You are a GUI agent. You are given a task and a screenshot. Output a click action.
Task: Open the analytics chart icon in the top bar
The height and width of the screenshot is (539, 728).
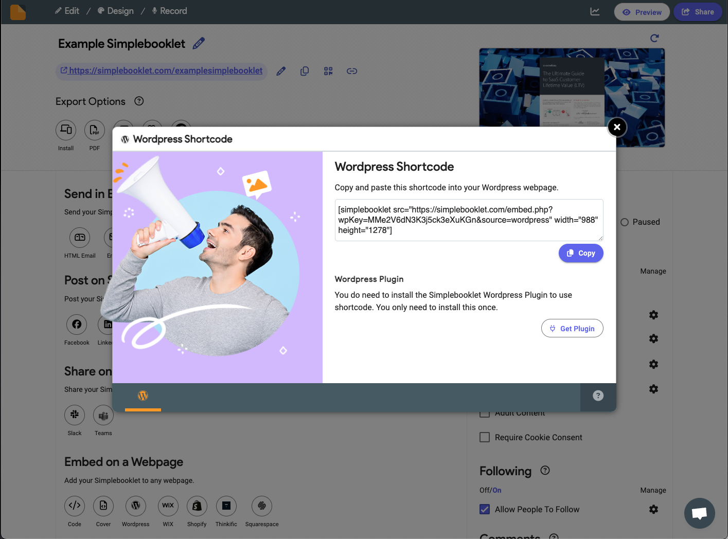click(595, 11)
